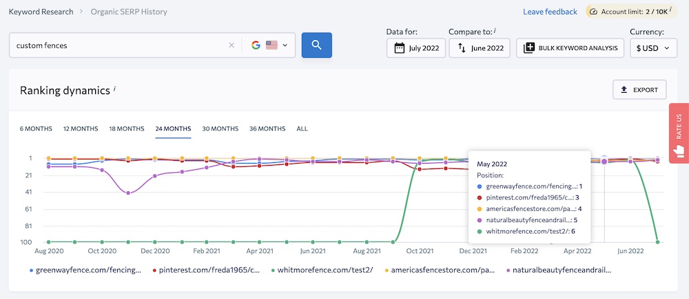689x299 pixels.
Task: Switch to the 6 MONTHS range tab
Action: pyautogui.click(x=36, y=129)
